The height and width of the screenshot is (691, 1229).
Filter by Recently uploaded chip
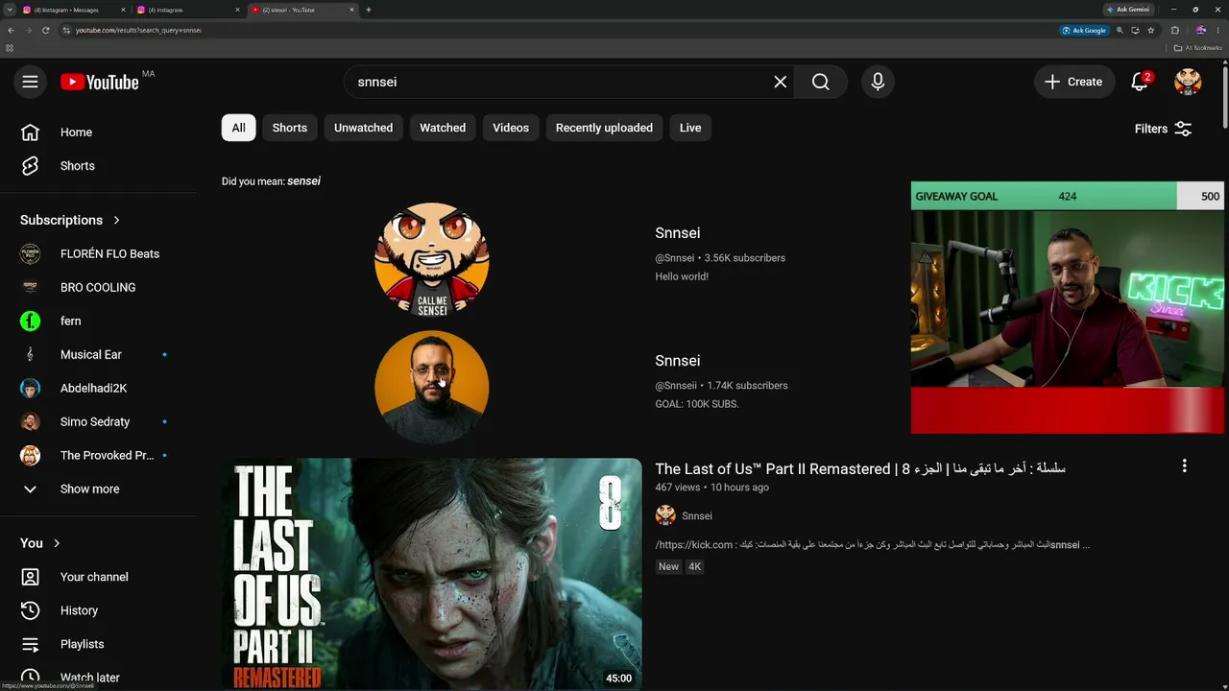(x=604, y=128)
